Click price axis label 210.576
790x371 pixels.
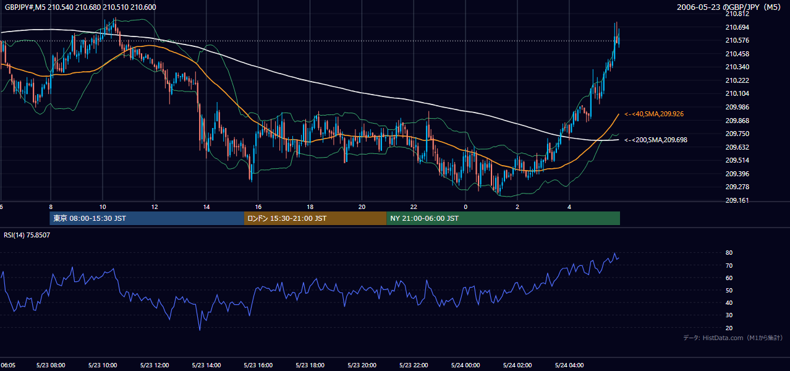pyautogui.click(x=737, y=41)
